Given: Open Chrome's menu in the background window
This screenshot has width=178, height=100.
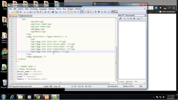Looking at the screenshot, I should [174, 8].
